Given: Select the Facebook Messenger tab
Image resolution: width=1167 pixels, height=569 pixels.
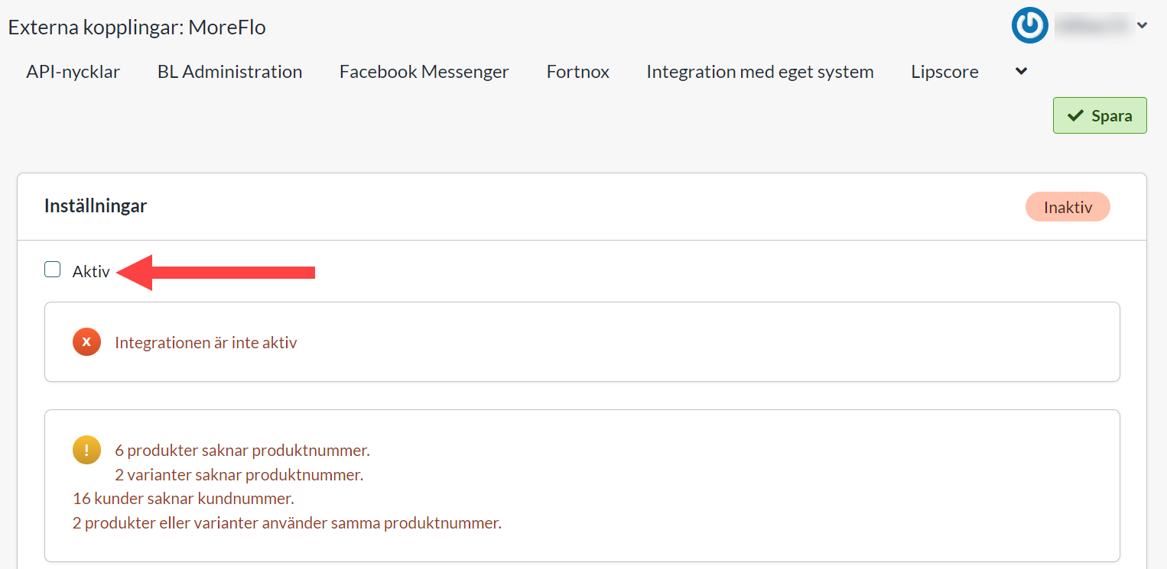Looking at the screenshot, I should 424,72.
